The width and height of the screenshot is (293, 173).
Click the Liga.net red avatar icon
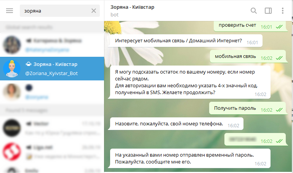pyautogui.click(x=12, y=151)
